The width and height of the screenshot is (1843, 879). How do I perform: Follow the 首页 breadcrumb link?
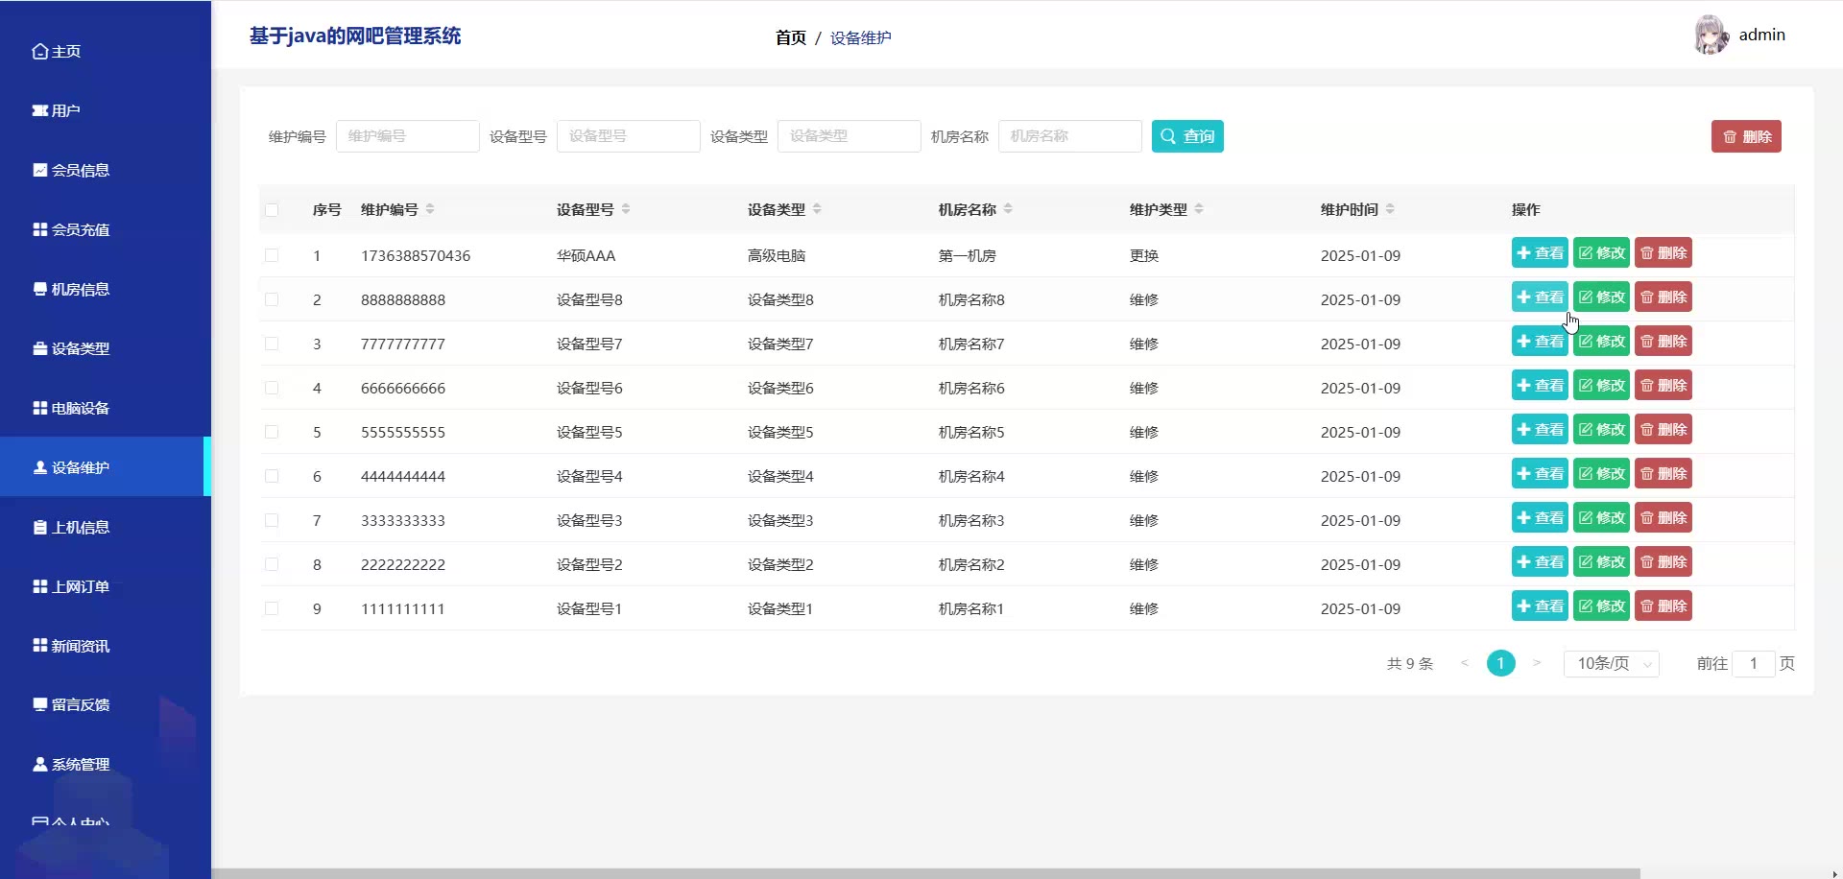click(791, 37)
